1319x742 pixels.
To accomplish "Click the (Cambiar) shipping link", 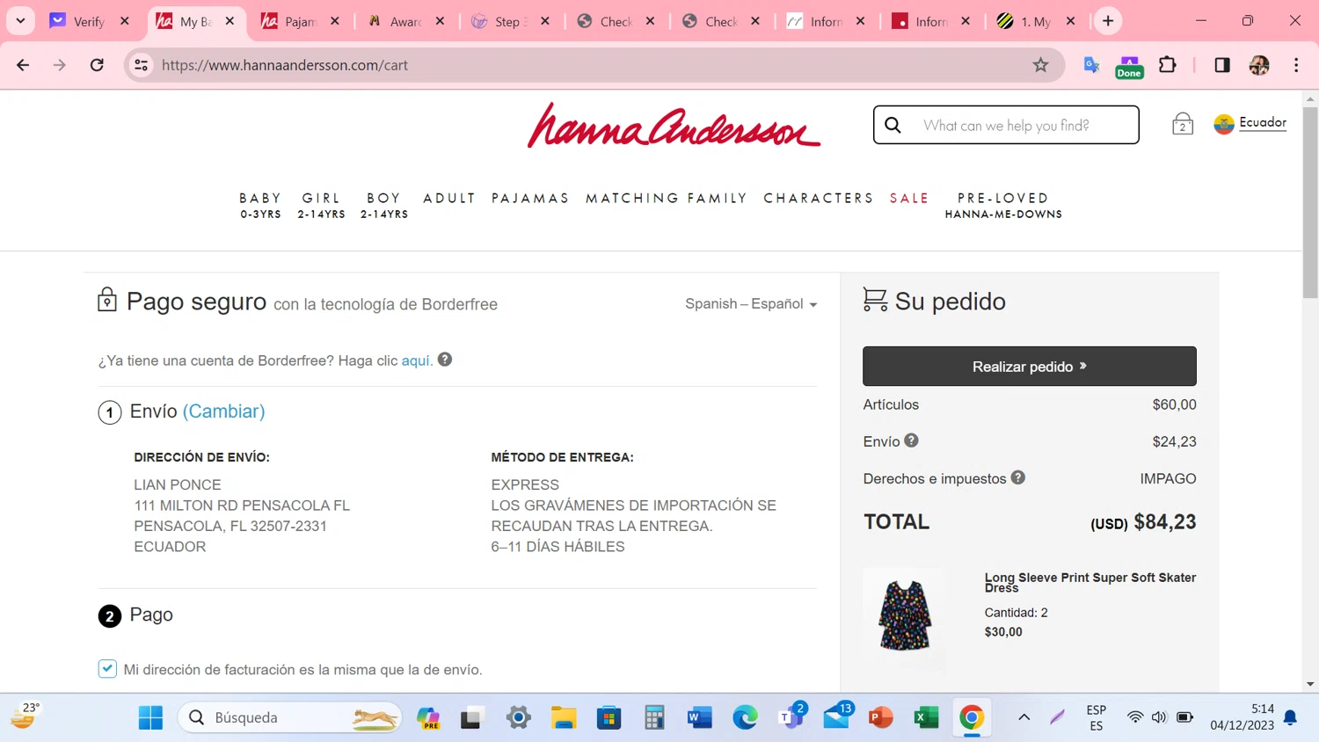I will [x=223, y=411].
